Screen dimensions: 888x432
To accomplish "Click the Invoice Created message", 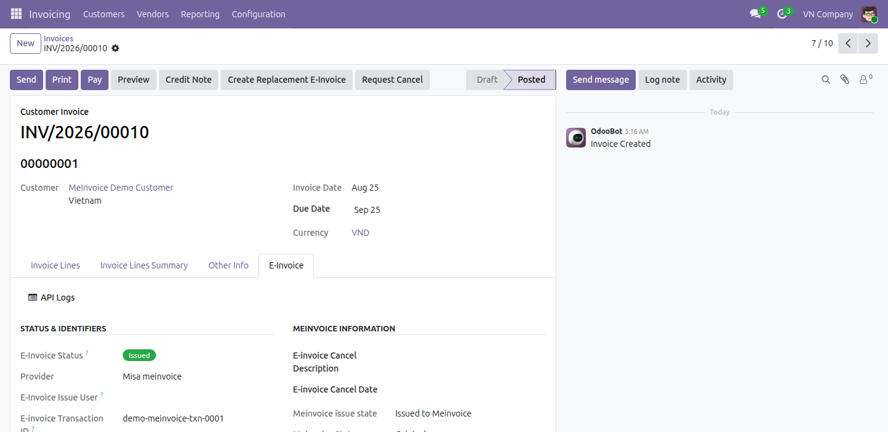I will pos(620,144).
